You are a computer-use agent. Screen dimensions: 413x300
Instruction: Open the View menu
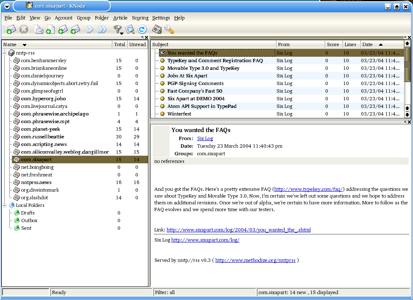pyautogui.click(x=35, y=18)
